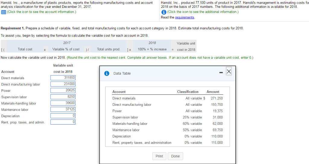The image size is (309, 164).
Task: Click 'Requirement 1.' heading text
Action: (x=13, y=28)
